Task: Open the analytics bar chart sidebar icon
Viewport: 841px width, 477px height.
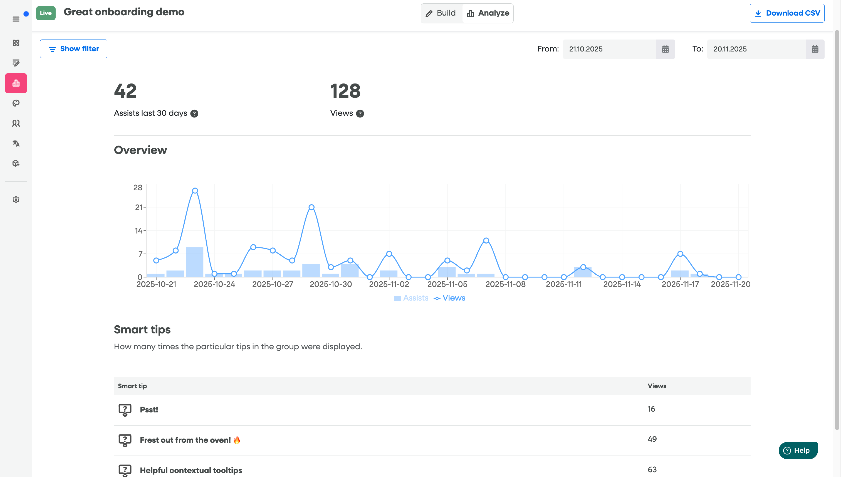Action: [16, 83]
